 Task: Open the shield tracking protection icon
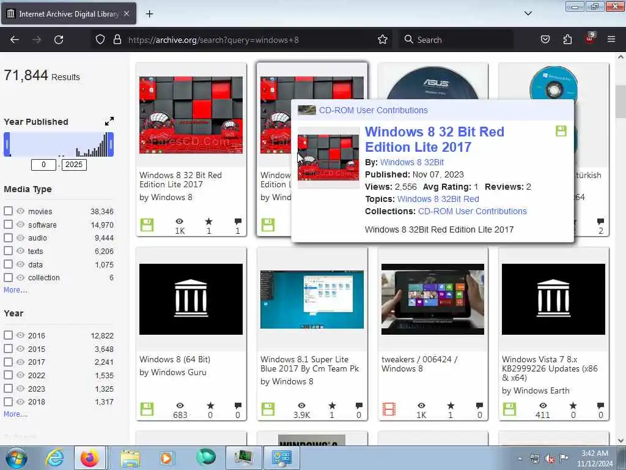(100, 39)
